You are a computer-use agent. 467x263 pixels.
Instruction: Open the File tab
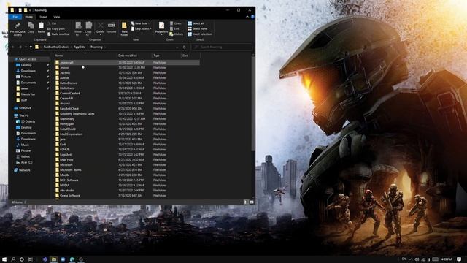click(x=15, y=17)
